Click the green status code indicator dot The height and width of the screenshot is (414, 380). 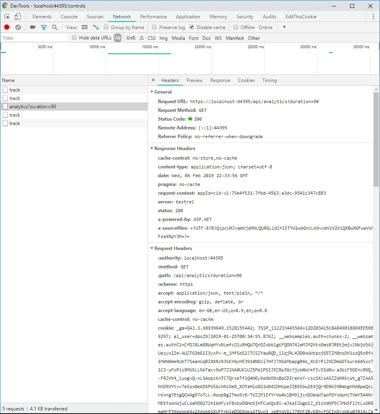pos(190,119)
